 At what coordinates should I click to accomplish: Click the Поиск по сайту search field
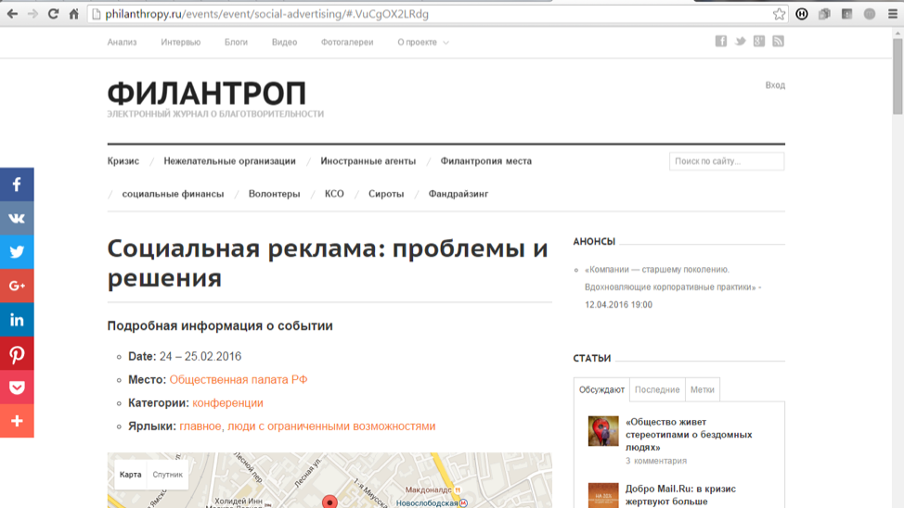tap(727, 161)
